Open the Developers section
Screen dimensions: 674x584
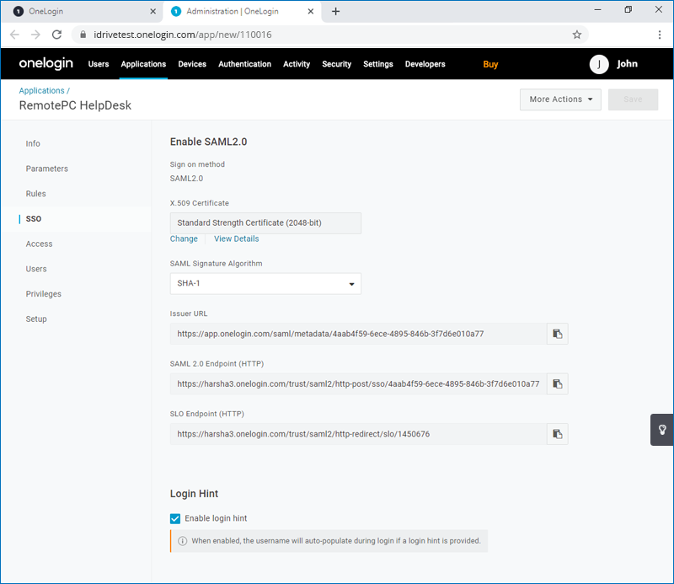coord(425,64)
